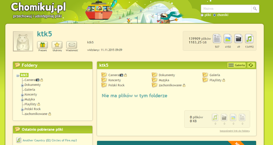Expand the Muzyka folder in tree
Viewport: 273px width, 145px height.
(x=22, y=100)
